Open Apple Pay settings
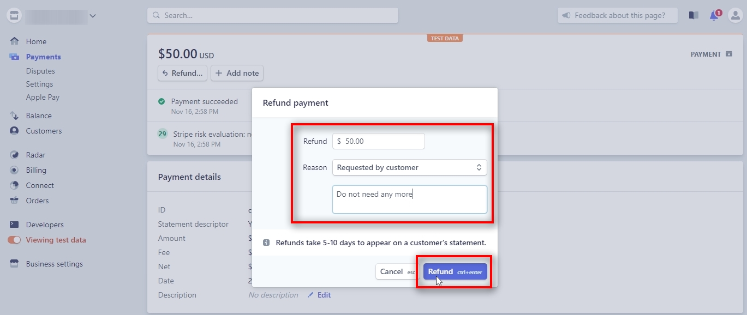 point(43,97)
